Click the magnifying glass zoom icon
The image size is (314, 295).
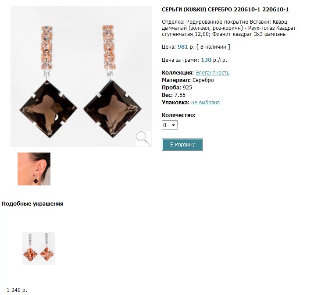143,139
